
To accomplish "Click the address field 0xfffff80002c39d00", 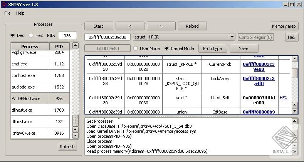I will tap(107, 37).
